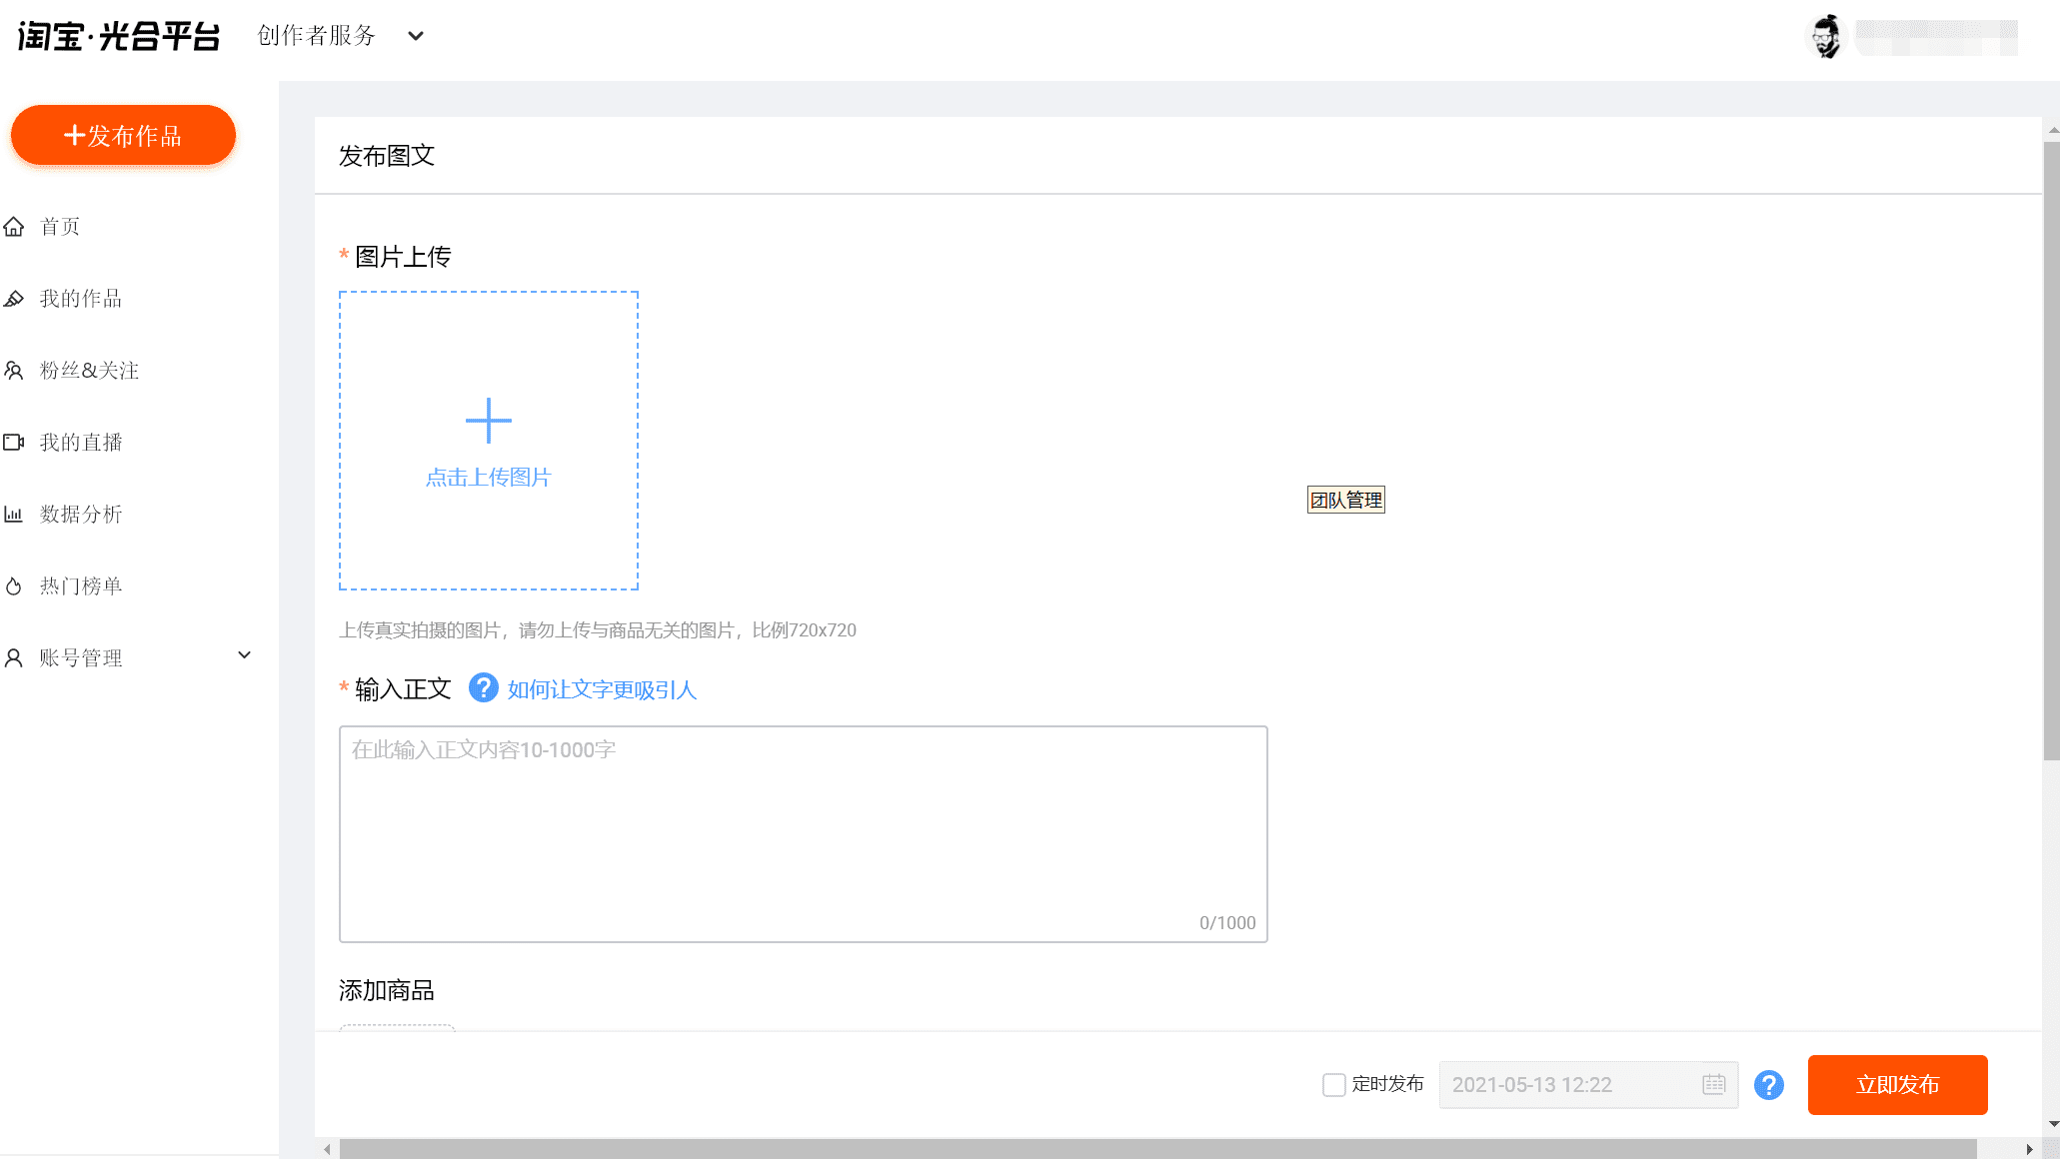
Task: Expand the 账号管理 chevron
Action: click(244, 655)
